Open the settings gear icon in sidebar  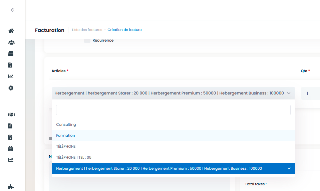11,88
